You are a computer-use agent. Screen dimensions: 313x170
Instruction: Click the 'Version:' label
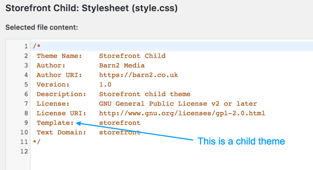click(53, 84)
